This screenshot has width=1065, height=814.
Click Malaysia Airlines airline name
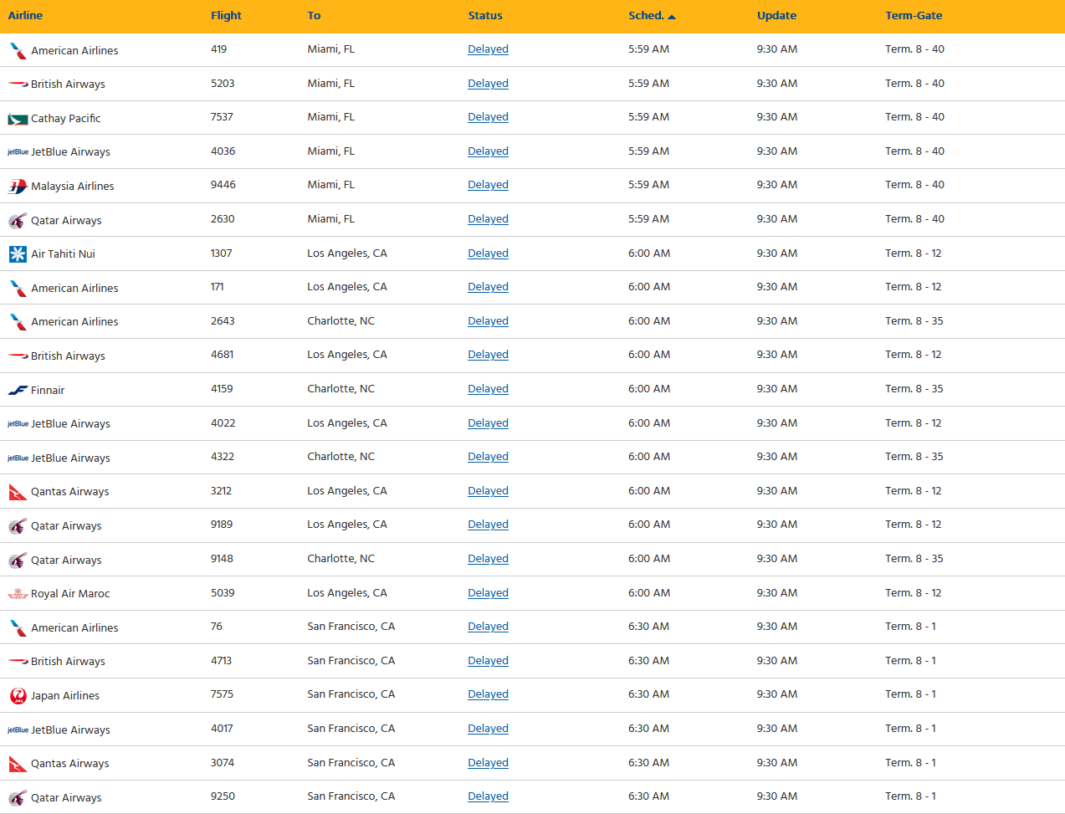coord(73,187)
